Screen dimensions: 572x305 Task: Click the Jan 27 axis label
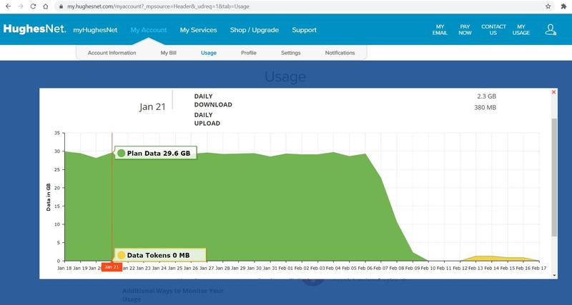pos(207,268)
